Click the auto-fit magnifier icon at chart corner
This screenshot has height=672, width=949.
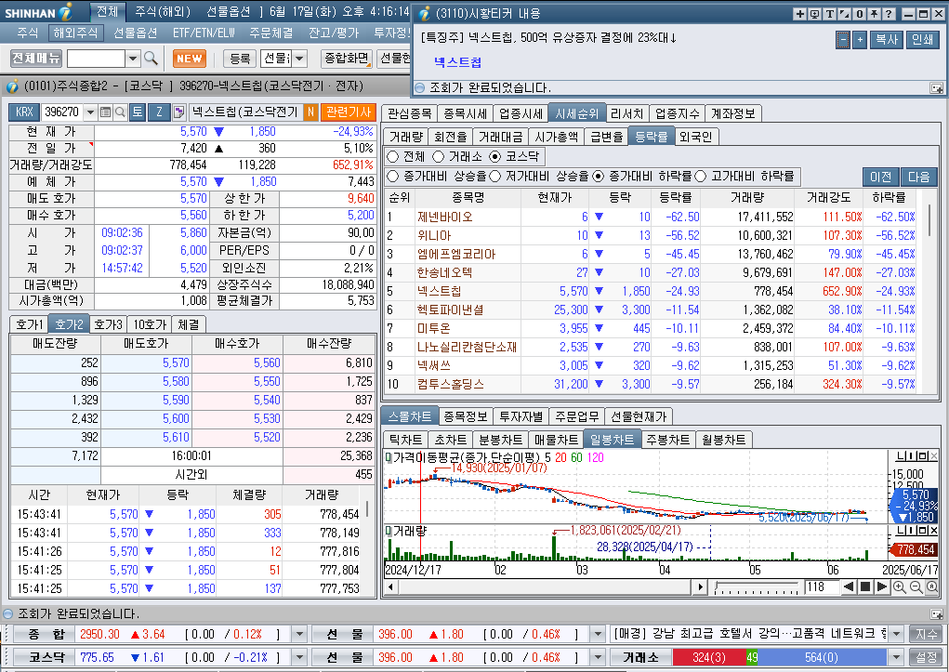(x=932, y=586)
